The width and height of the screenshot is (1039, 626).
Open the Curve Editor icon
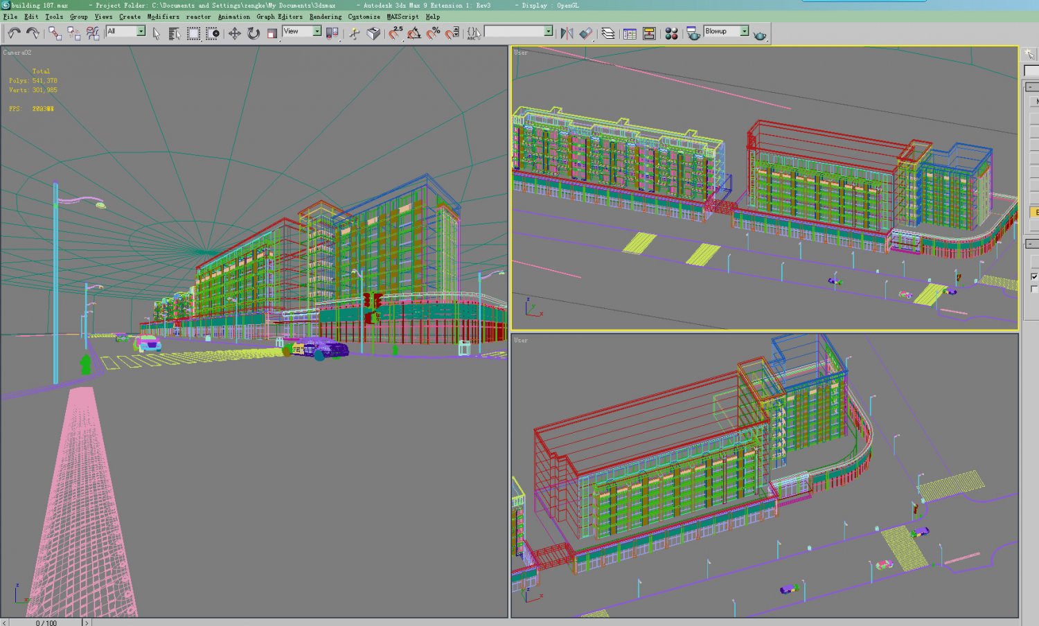tap(630, 33)
